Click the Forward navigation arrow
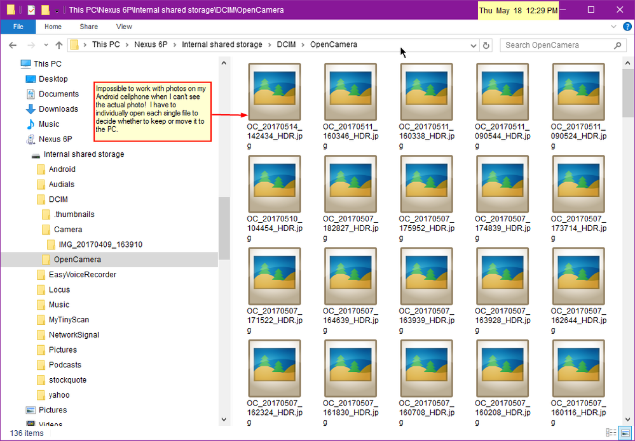 tap(31, 45)
